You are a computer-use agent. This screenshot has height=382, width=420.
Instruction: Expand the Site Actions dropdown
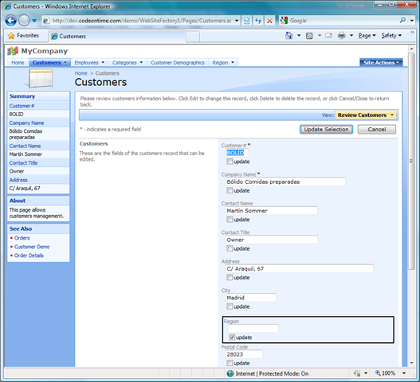click(x=381, y=63)
